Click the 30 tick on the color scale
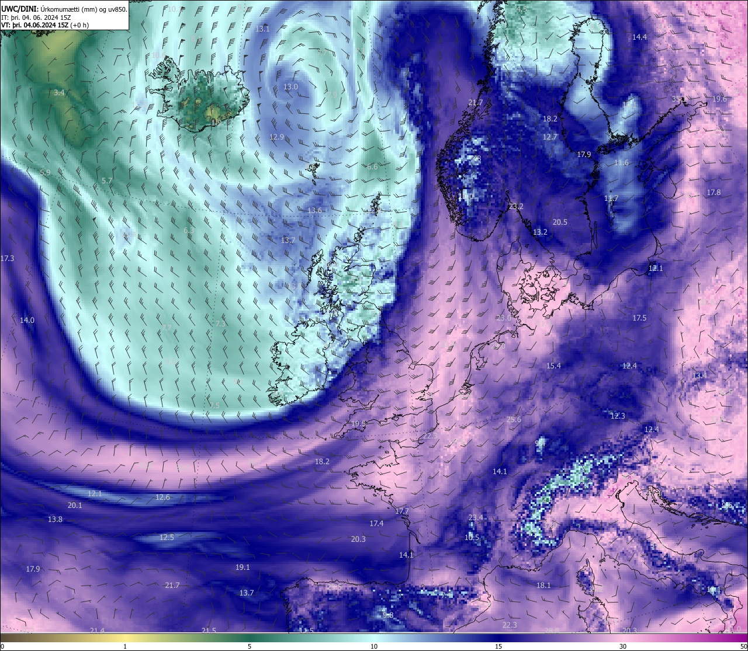 coord(623,646)
